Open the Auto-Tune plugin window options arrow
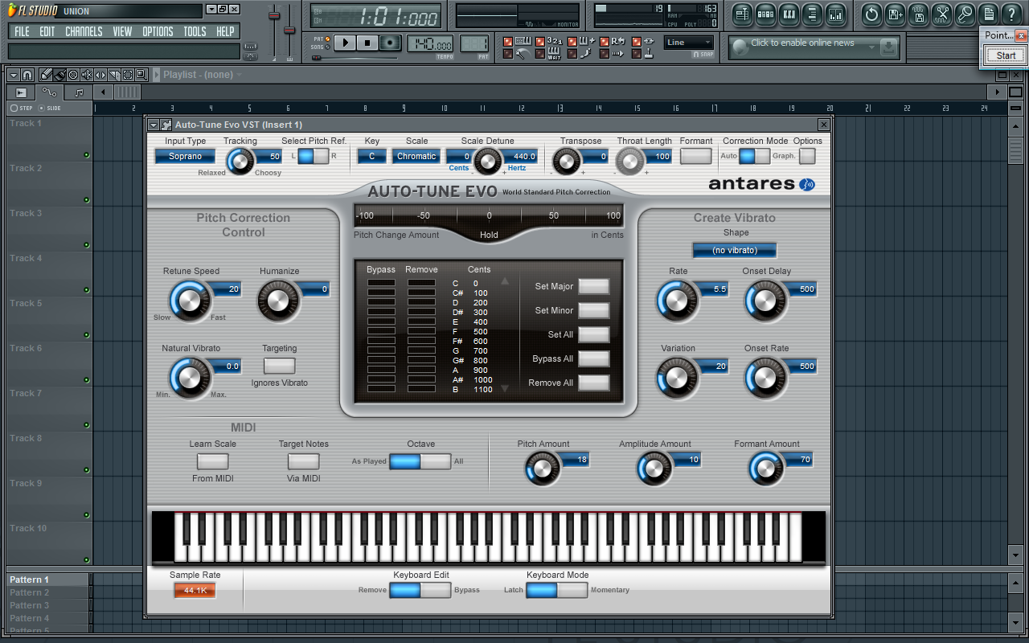 point(154,125)
